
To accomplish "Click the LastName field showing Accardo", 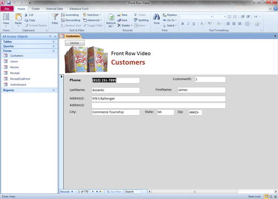I will tap(115, 90).
